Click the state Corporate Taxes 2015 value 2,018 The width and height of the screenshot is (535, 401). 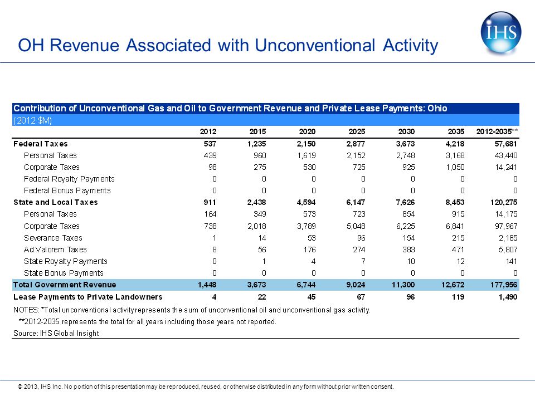pyautogui.click(x=256, y=226)
